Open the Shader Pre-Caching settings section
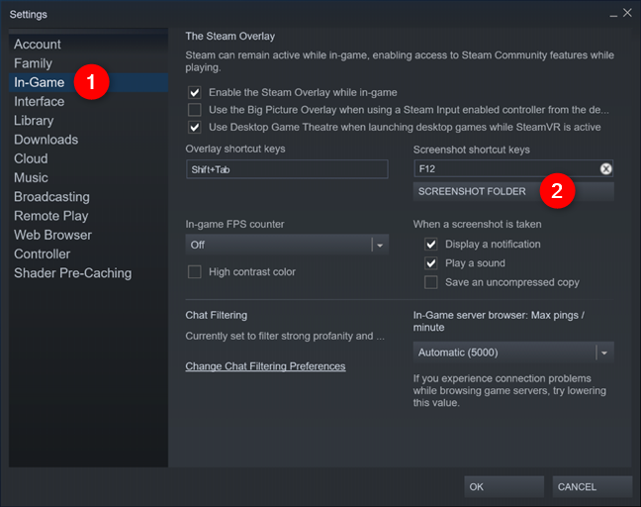The height and width of the screenshot is (507, 641). coord(88,273)
